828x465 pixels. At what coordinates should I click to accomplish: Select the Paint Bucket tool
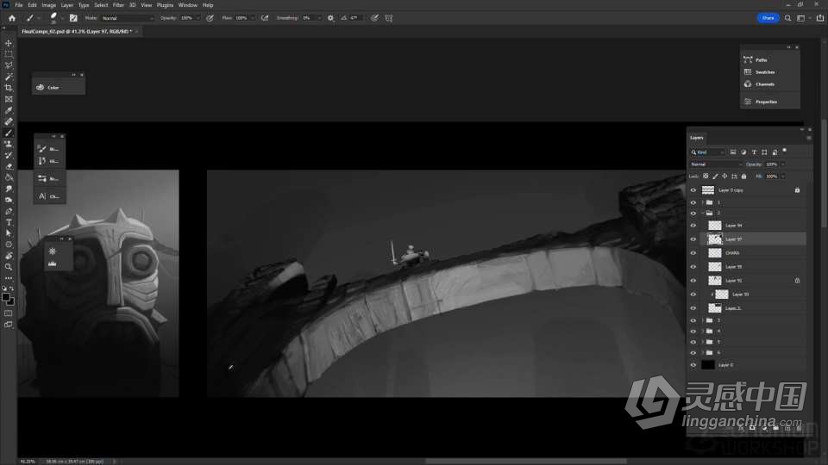point(9,177)
